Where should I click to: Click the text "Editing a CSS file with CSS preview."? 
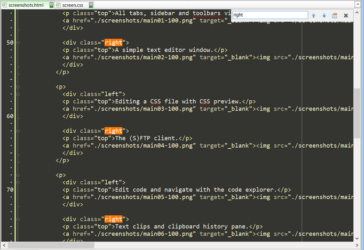pos(178,102)
